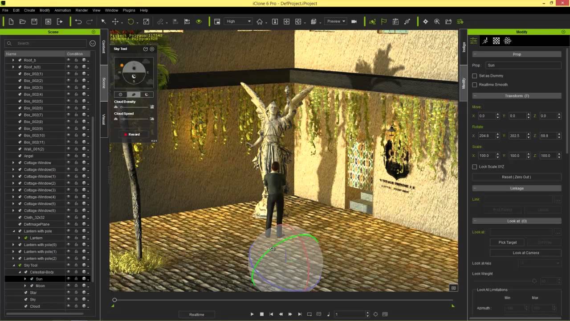Jump to the last frame

click(x=300, y=314)
